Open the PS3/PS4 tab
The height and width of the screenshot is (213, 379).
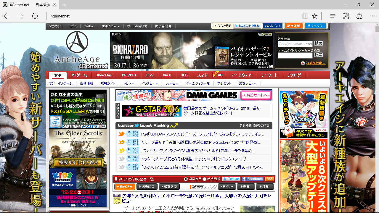click(129, 75)
